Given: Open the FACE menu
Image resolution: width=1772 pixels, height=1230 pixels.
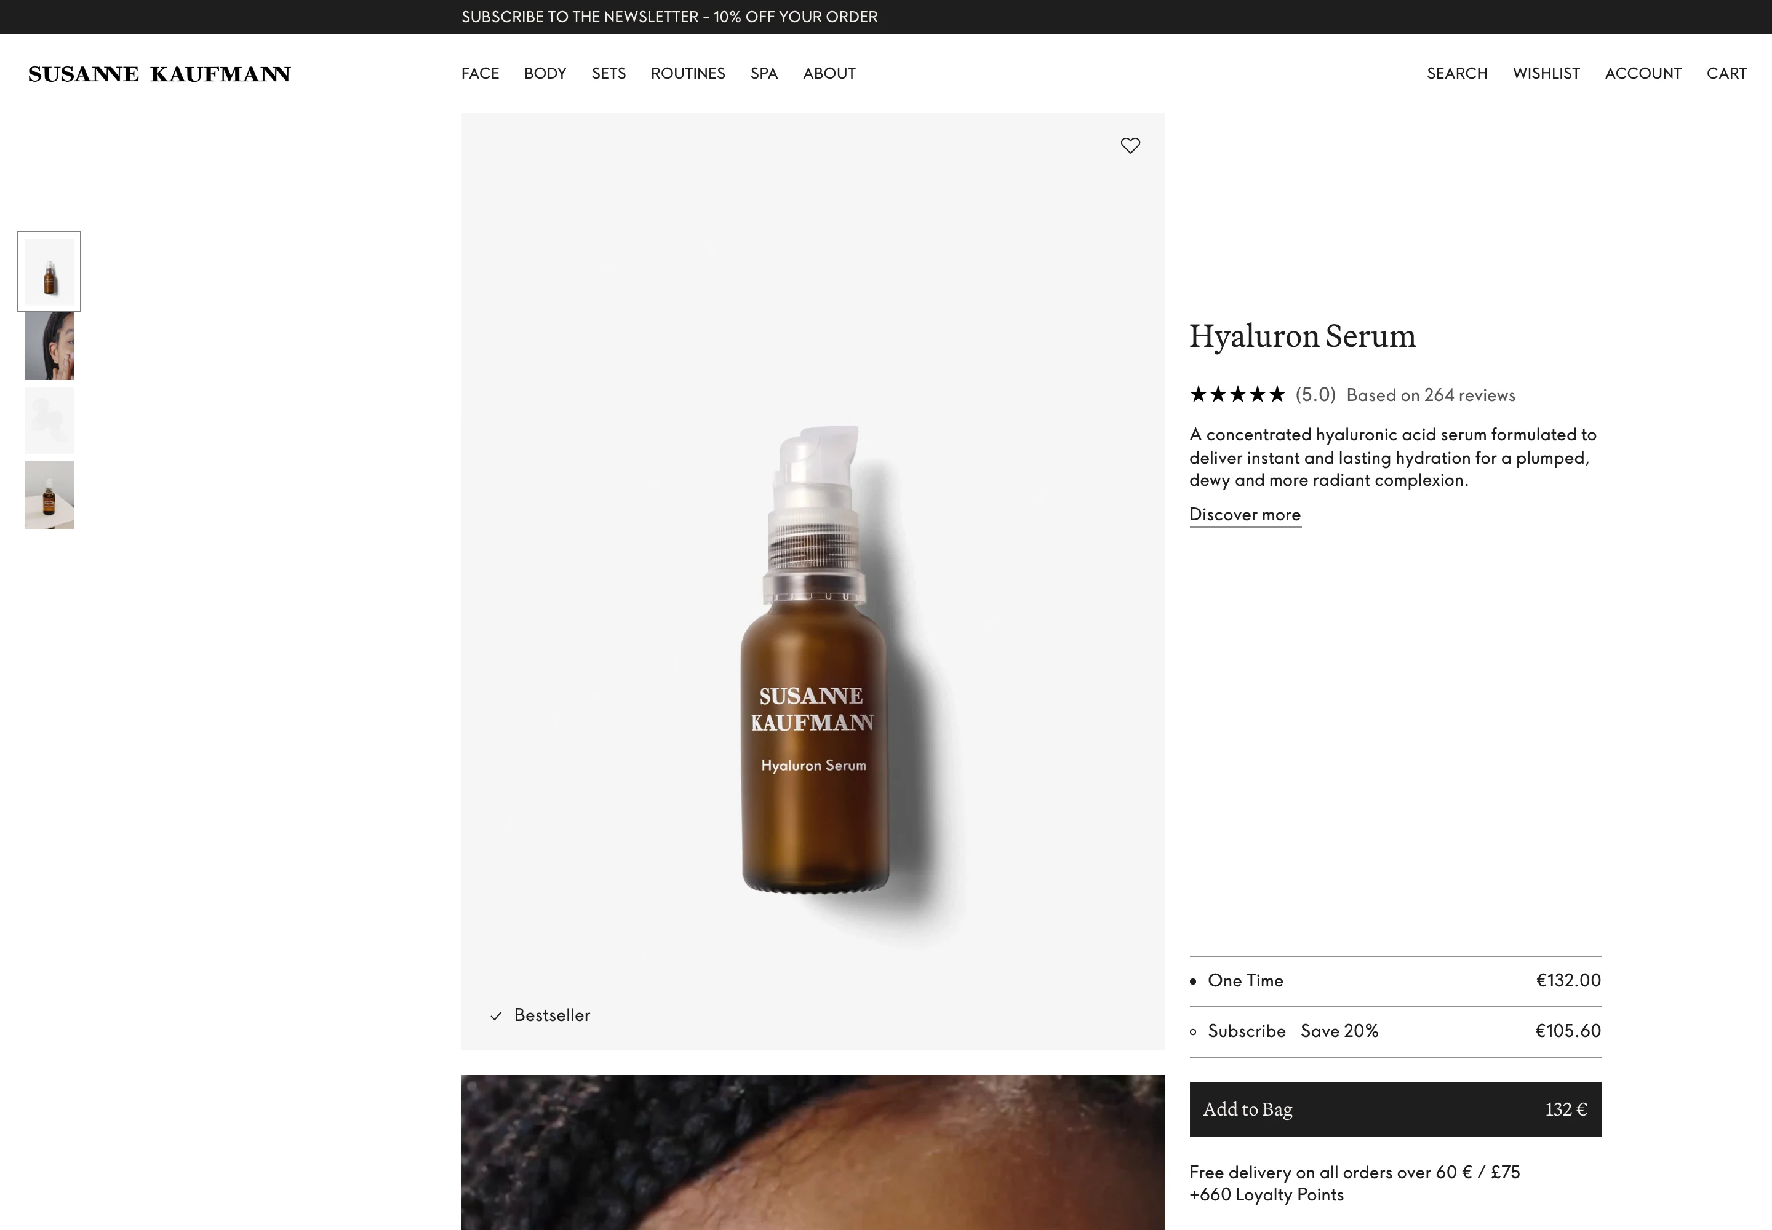Looking at the screenshot, I should pyautogui.click(x=480, y=73).
